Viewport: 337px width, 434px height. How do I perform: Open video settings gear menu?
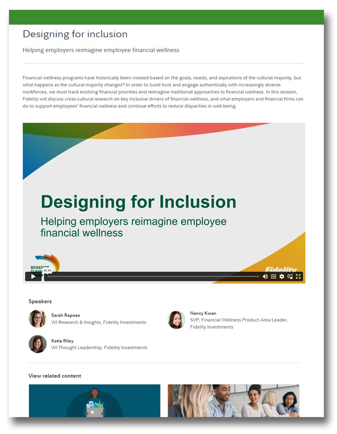tap(282, 276)
